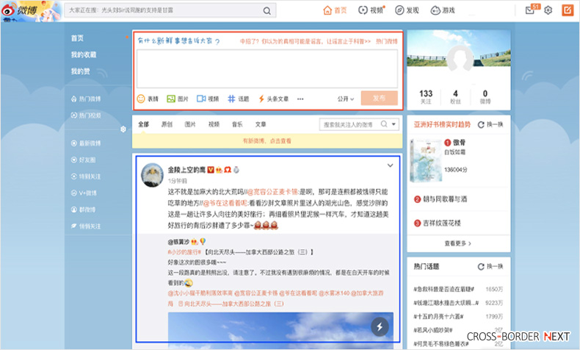Refresh book ranking with 换一换
This screenshot has height=350, width=580.
[x=490, y=124]
